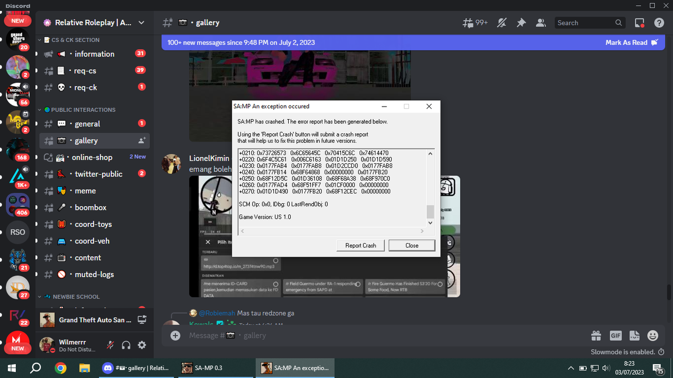
Task: Click Close button in SA:MP crash dialog
Action: 412,246
